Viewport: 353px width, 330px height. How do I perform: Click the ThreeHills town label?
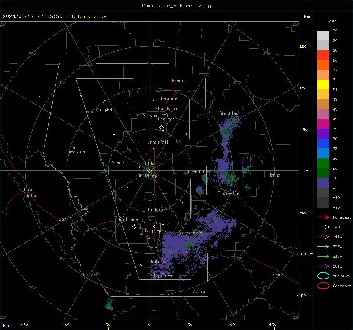[197, 171]
